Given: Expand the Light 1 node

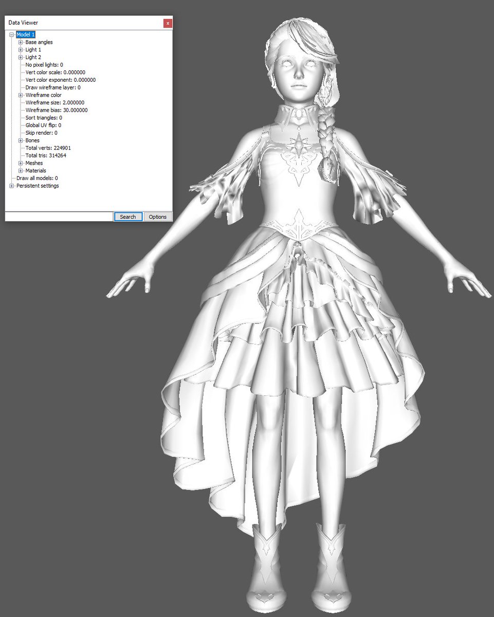Looking at the screenshot, I should pyautogui.click(x=21, y=50).
